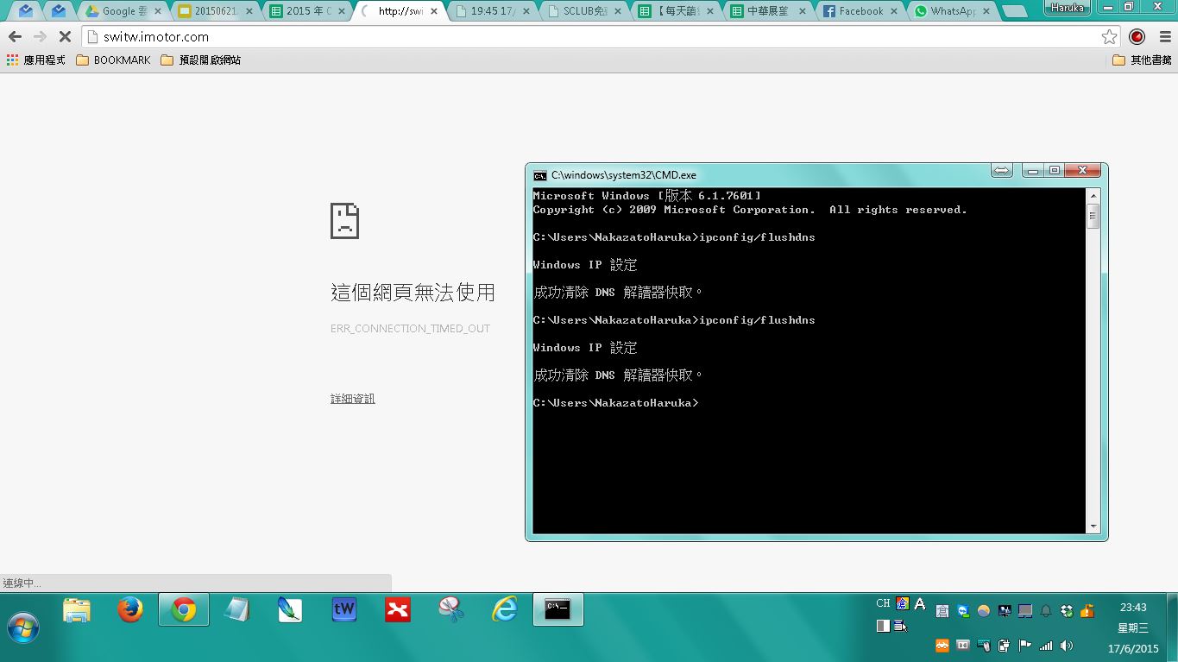Open the BOOKMARK folder in bookmarks bar

(x=113, y=60)
